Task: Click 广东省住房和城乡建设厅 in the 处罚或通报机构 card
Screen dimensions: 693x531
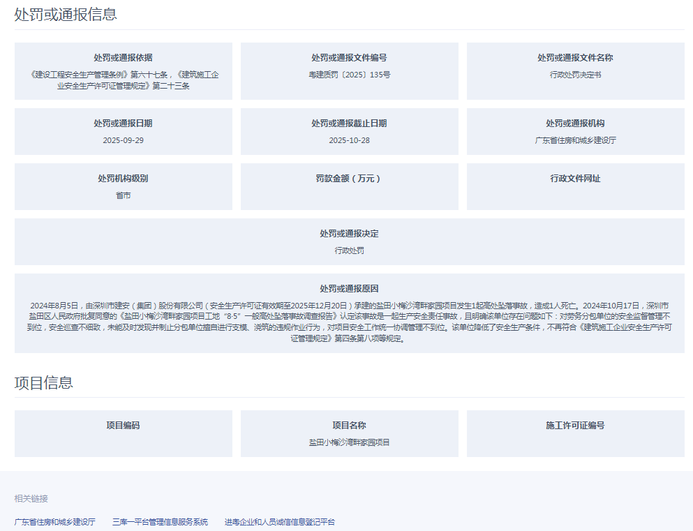Action: [x=575, y=140]
